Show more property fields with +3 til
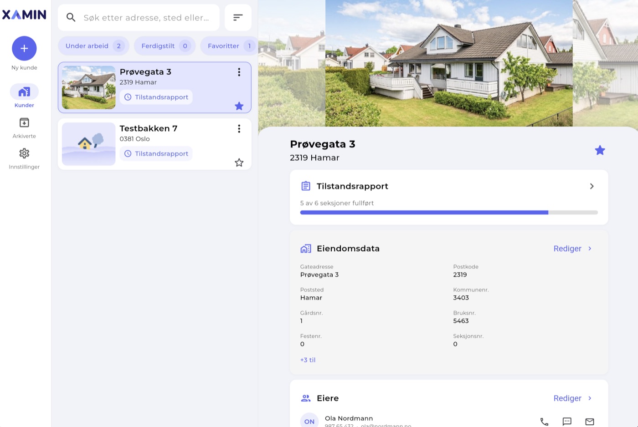Viewport: 638px width, 427px height. click(x=308, y=360)
